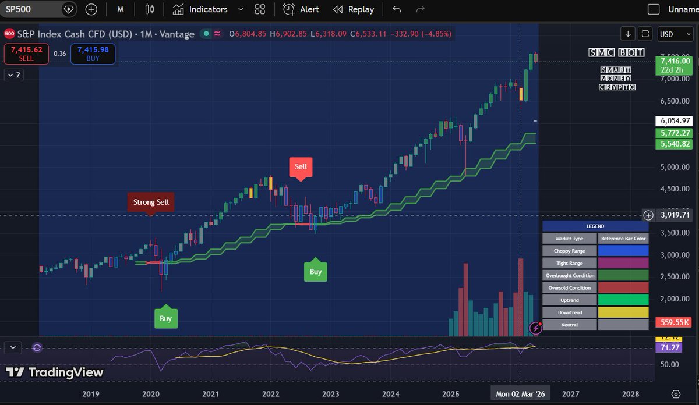The width and height of the screenshot is (699, 405).
Task: Click the red 500 symbol logo
Action: pyautogui.click(x=9, y=34)
